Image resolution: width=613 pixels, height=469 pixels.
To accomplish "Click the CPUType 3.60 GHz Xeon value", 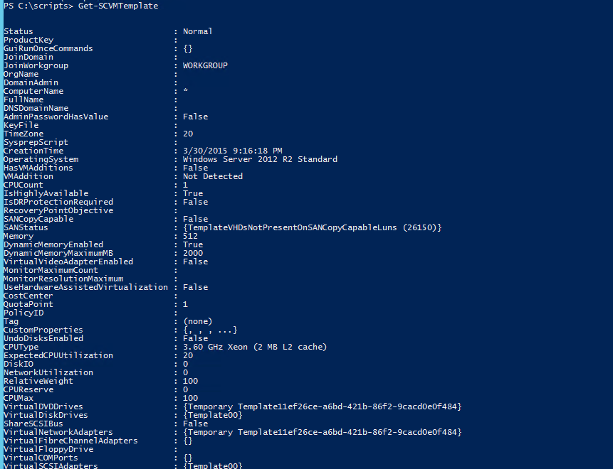I will [x=254, y=347].
